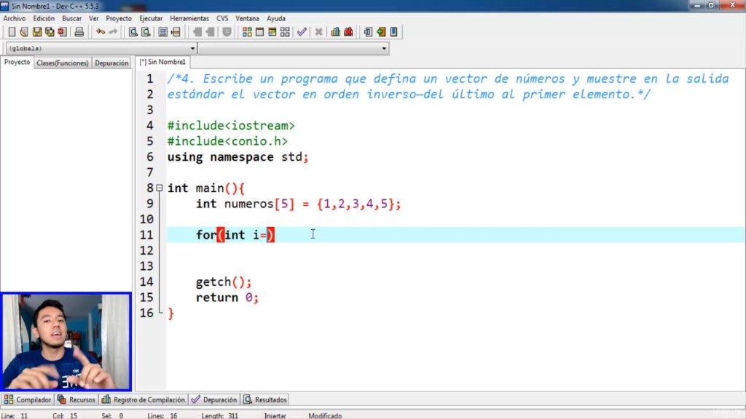746x419 pixels.
Task: Open the CVS menu
Action: pos(222,18)
